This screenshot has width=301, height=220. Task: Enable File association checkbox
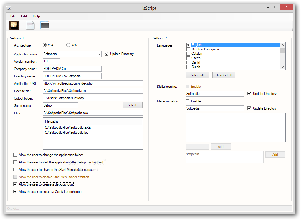188,101
